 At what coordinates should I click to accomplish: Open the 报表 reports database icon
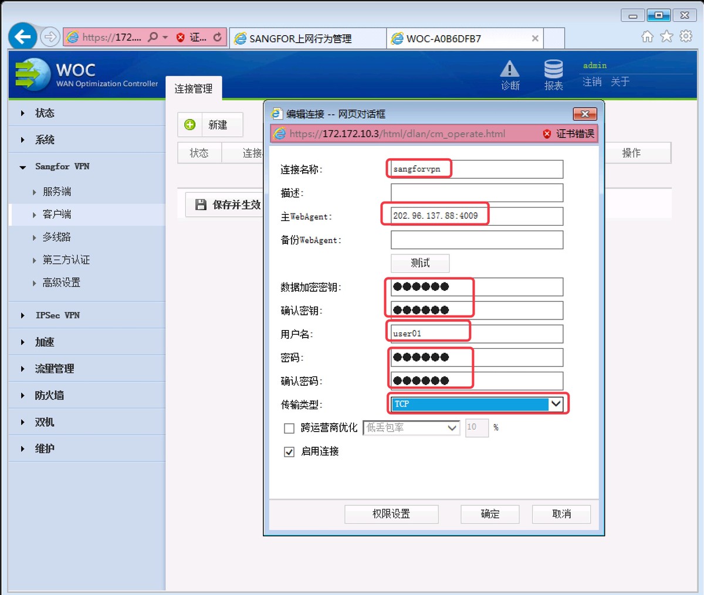coord(553,69)
